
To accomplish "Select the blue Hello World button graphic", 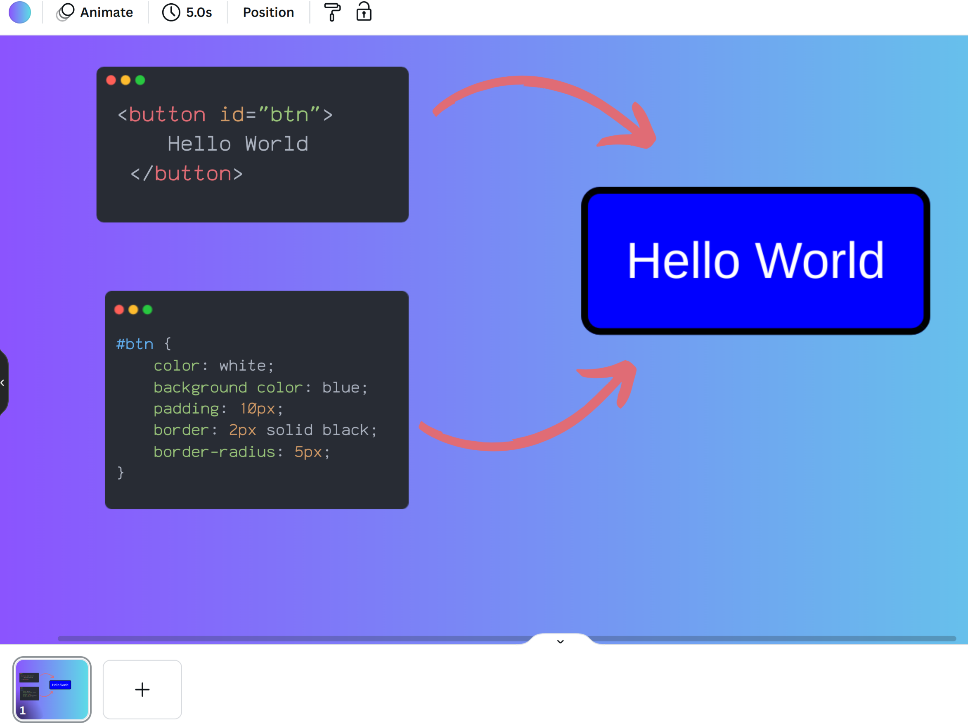I will click(755, 261).
